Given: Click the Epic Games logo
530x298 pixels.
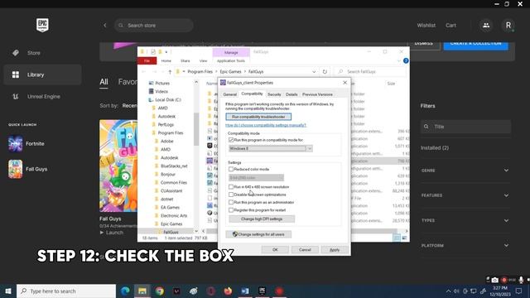Looking at the screenshot, I should pos(42,25).
